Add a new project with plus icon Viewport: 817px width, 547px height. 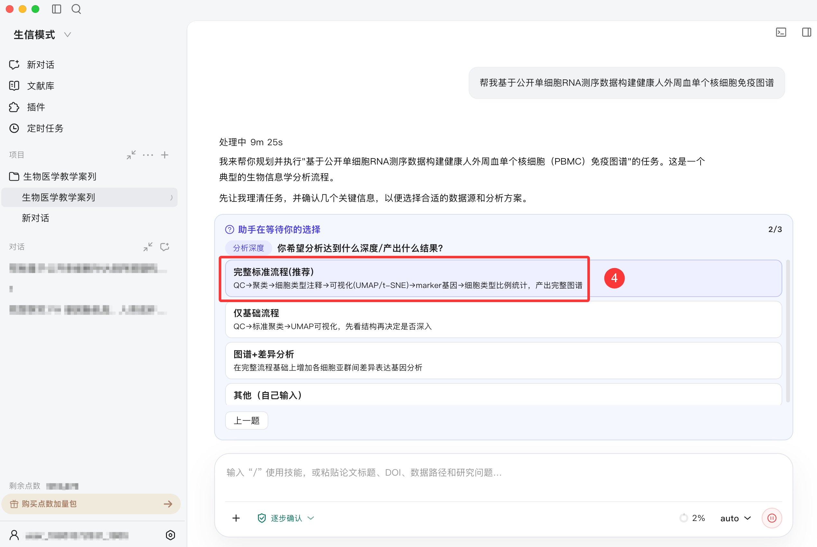pos(165,155)
